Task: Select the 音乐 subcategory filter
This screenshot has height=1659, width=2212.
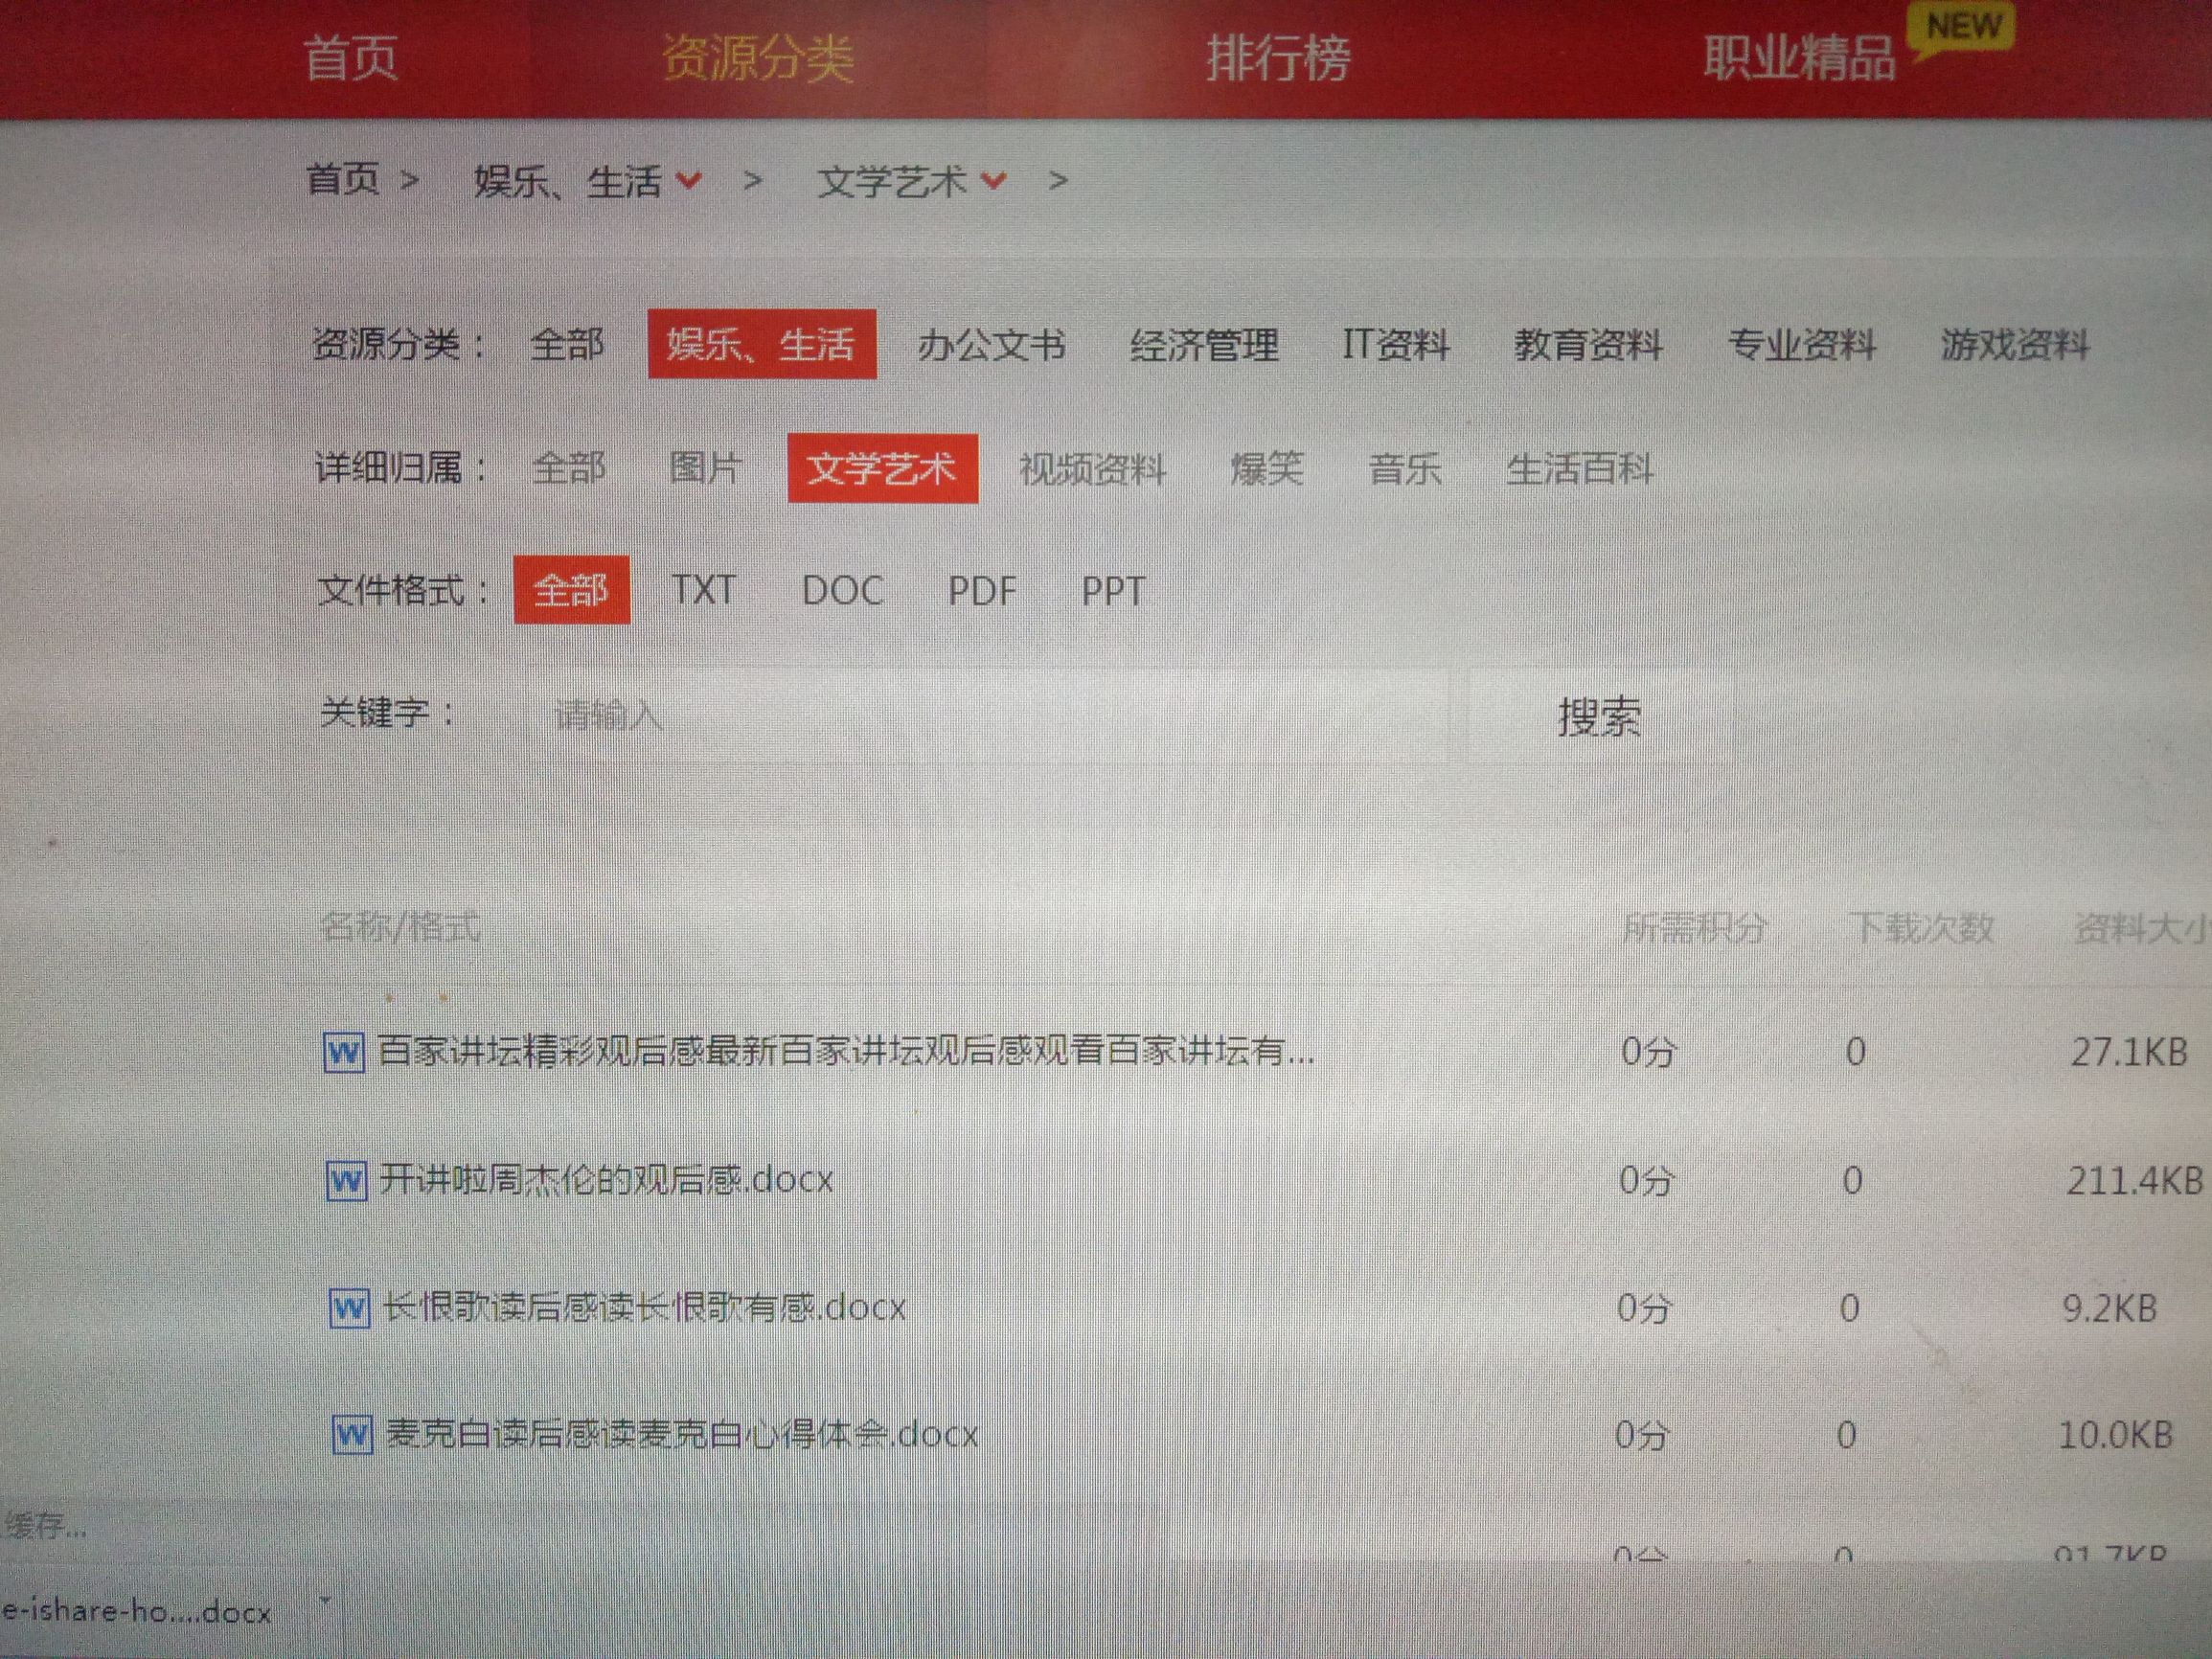Action: click(x=1405, y=469)
